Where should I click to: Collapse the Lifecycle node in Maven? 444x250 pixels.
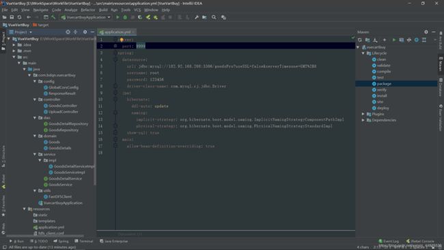coord(363,53)
